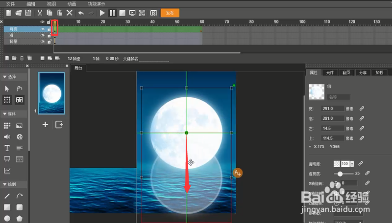The height and width of the screenshot is (223, 392).
Task: Save the project with floppy icon
Action: pyautogui.click(x=28, y=13)
